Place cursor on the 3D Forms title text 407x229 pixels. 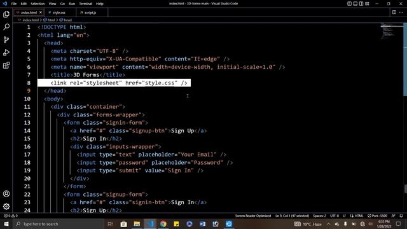pos(86,75)
